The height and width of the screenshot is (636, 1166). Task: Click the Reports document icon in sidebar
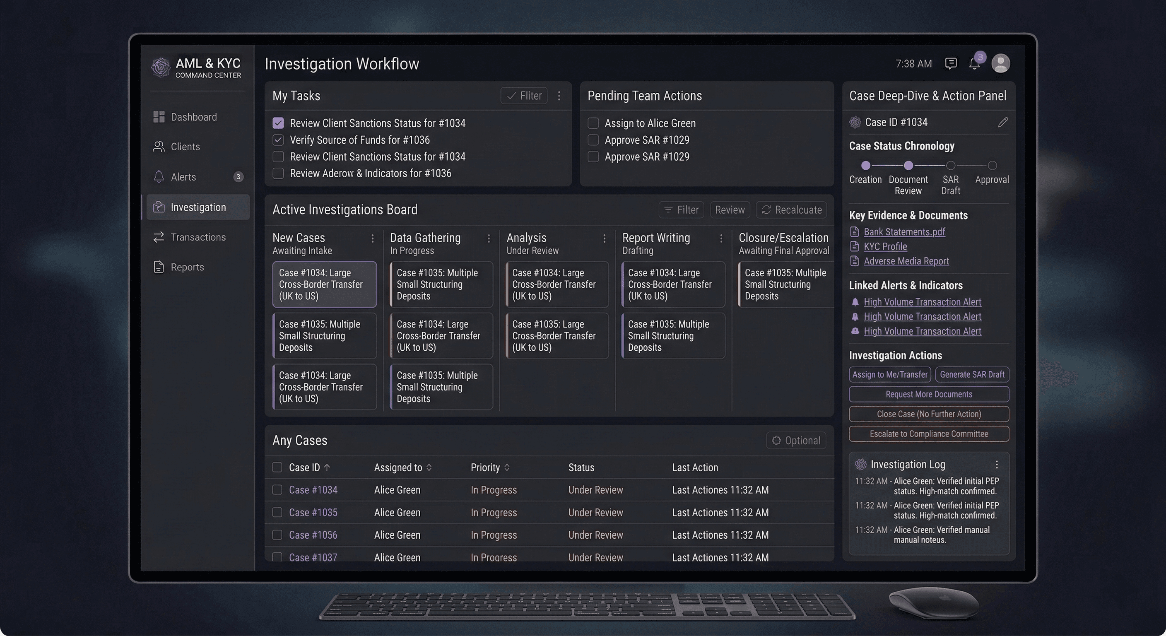159,267
